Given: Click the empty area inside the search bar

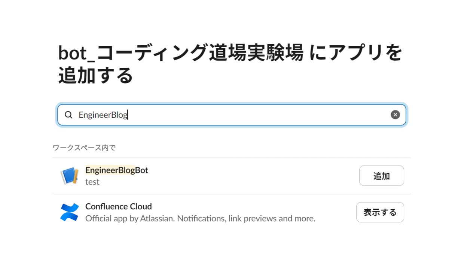Looking at the screenshot, I should pyautogui.click(x=258, y=115).
